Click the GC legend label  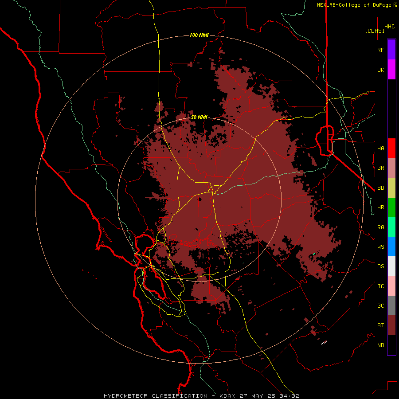pos(380,306)
